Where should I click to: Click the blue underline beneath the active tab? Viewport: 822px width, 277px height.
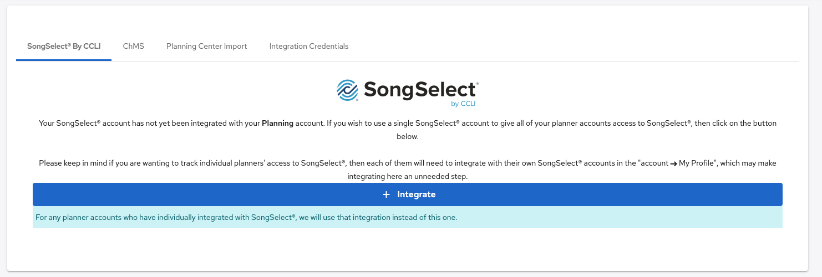(64, 60)
